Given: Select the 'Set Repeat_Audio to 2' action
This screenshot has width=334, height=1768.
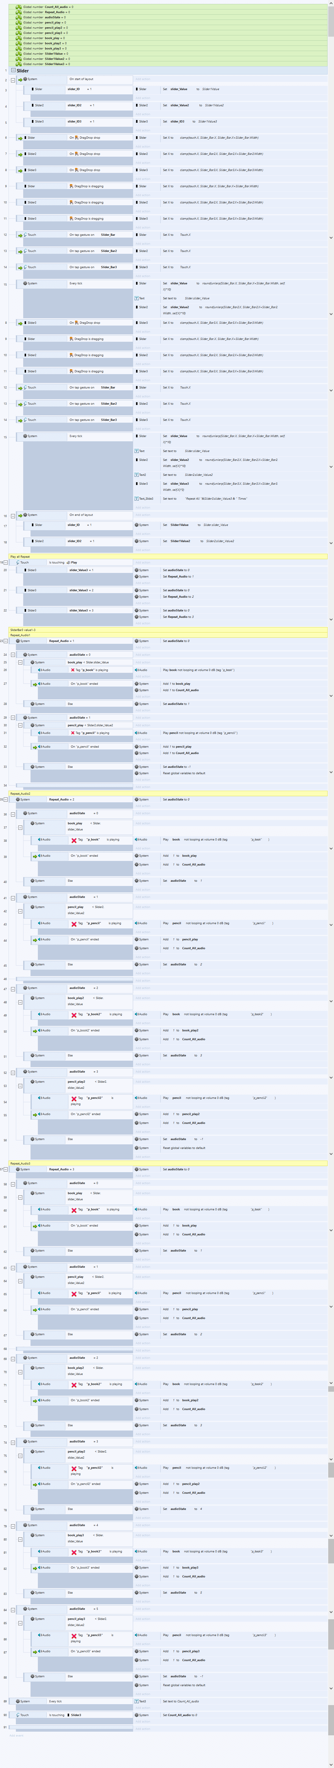Looking at the screenshot, I should click(x=231, y=597).
